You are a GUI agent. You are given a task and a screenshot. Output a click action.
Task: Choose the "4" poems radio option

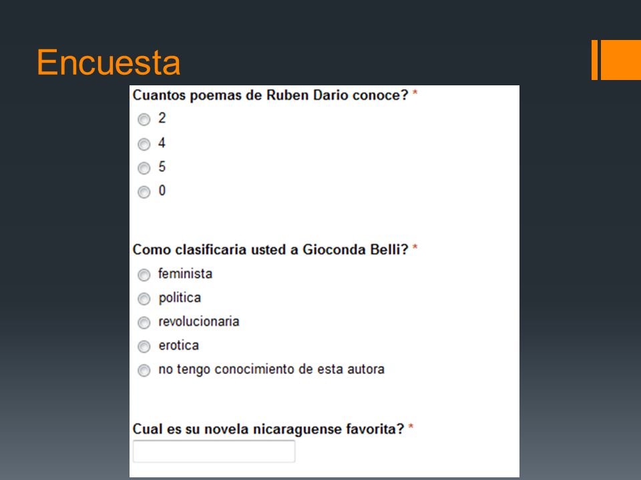point(144,144)
